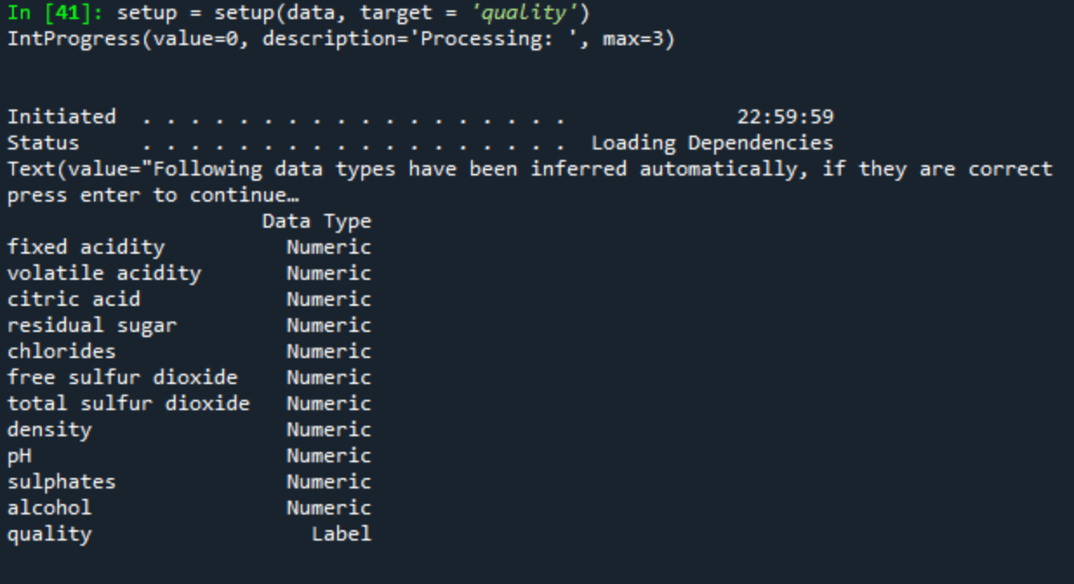Select the alcohol row label
1074x584 pixels.
(x=49, y=508)
